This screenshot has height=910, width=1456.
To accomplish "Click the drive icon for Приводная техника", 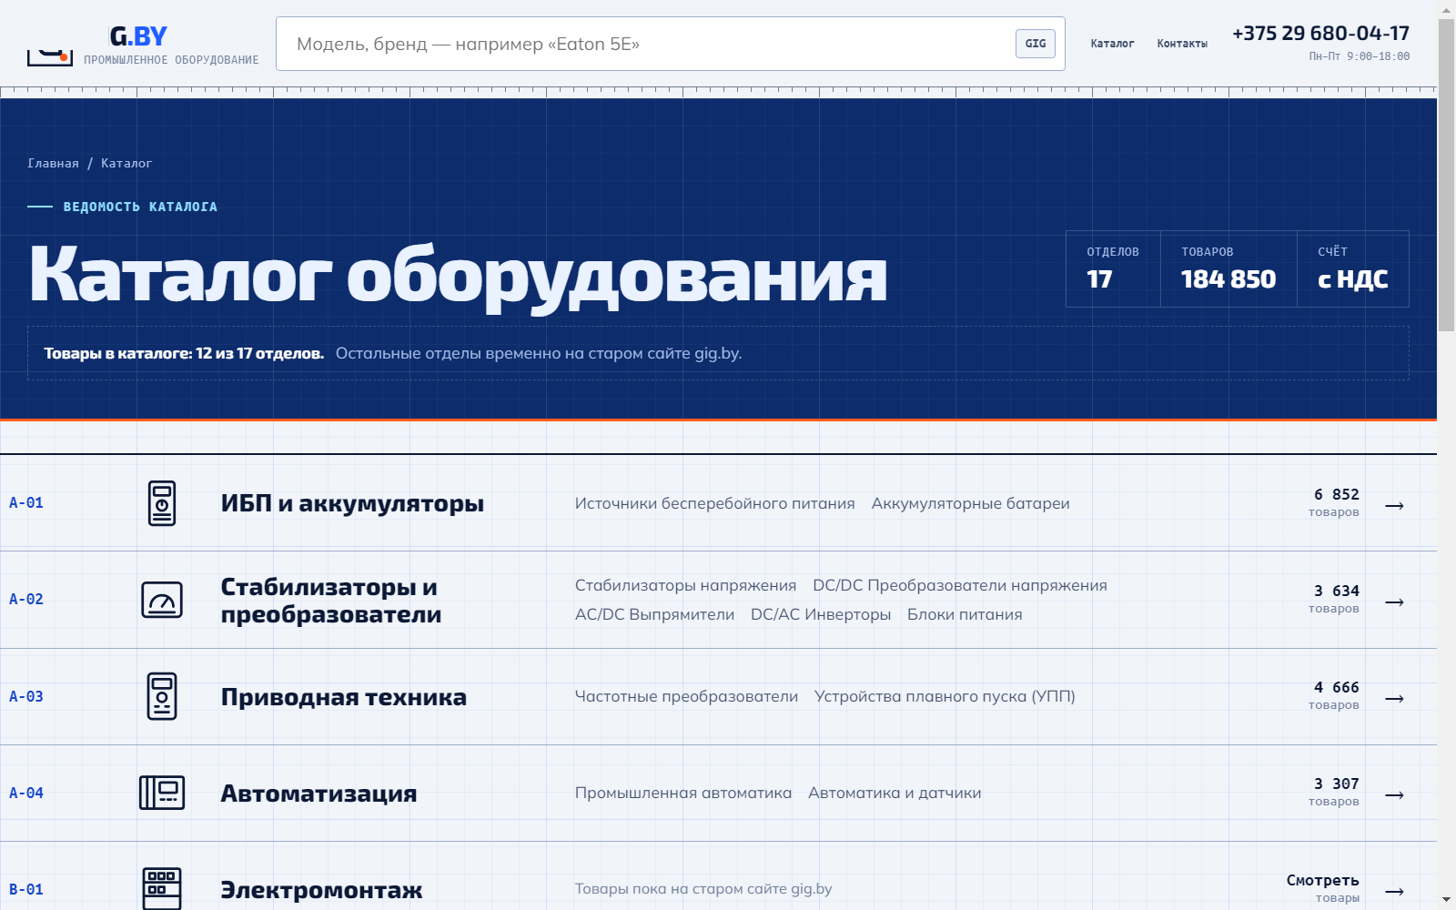I will 162,696.
